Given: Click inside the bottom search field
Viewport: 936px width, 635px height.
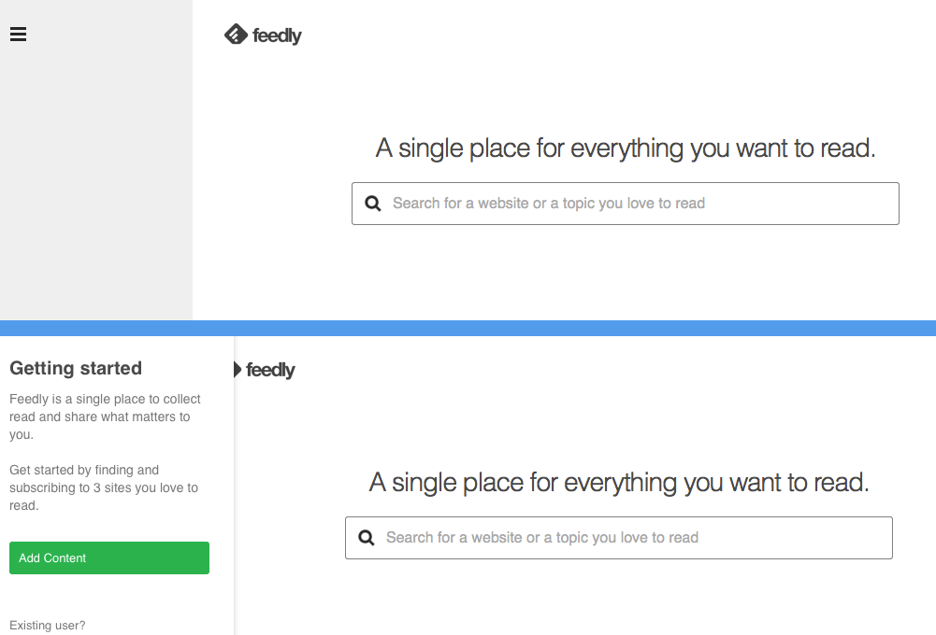Looking at the screenshot, I should 617,538.
